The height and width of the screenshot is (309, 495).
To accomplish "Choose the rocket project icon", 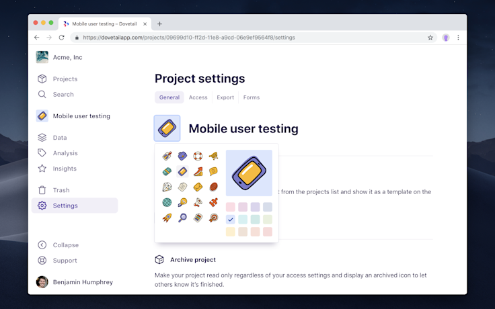I will 167,218.
